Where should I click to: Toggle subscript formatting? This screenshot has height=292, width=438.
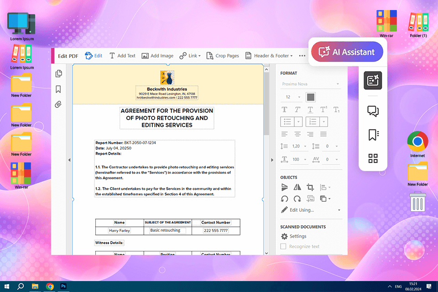(337, 109)
